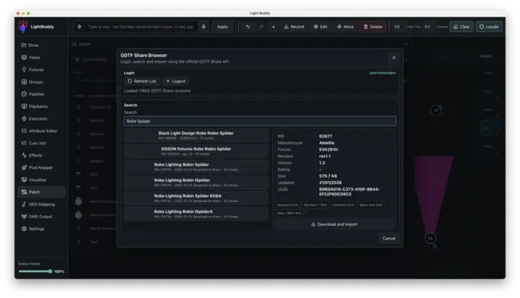This screenshot has height=298, width=520.
Task: Click the Clear button in toolbar
Action: tap(461, 27)
